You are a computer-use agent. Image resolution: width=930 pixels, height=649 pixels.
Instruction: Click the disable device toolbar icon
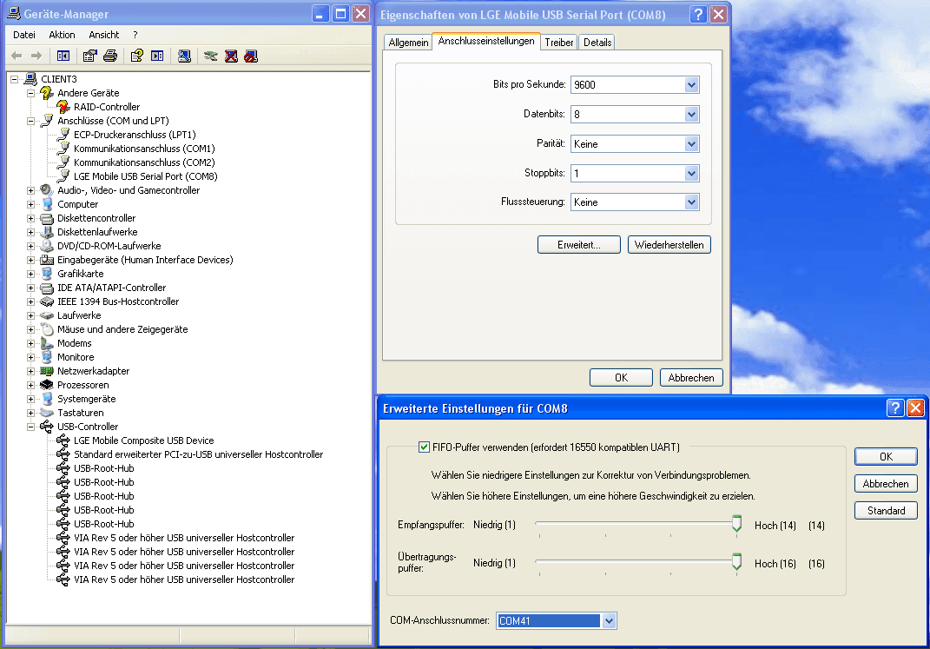pos(252,56)
